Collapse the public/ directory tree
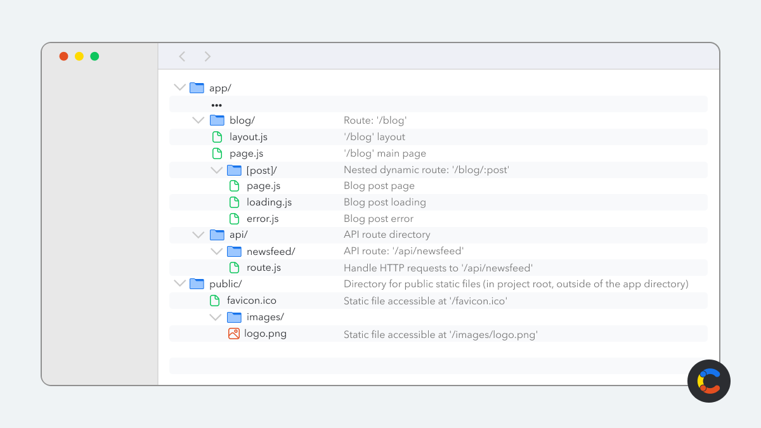Viewport: 761px width, 428px height. (179, 283)
